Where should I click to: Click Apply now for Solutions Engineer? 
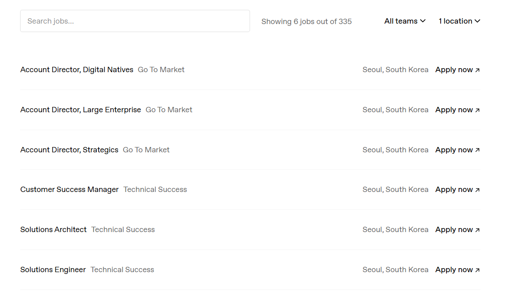pyautogui.click(x=454, y=269)
